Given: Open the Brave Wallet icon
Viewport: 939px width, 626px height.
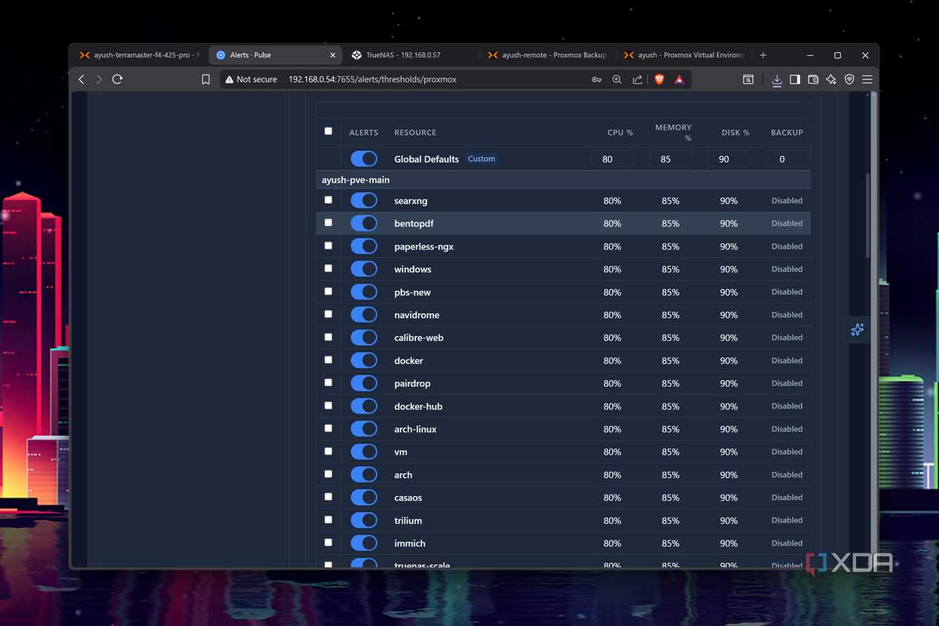Looking at the screenshot, I should pyautogui.click(x=813, y=79).
